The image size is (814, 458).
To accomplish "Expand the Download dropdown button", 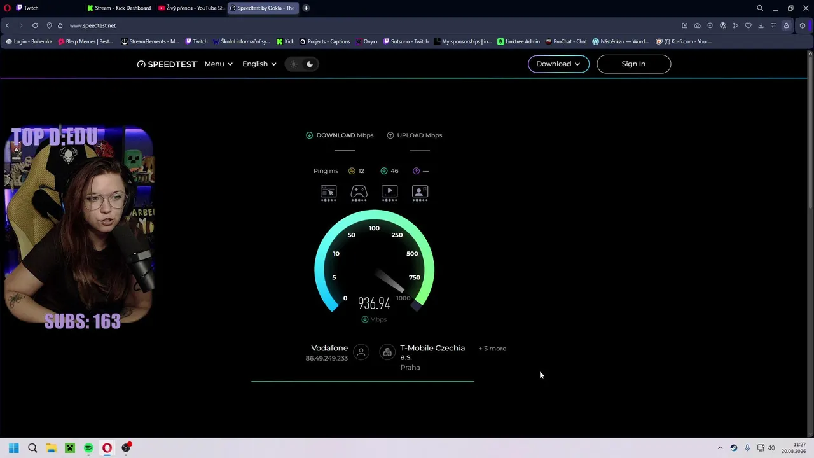I will pyautogui.click(x=558, y=64).
